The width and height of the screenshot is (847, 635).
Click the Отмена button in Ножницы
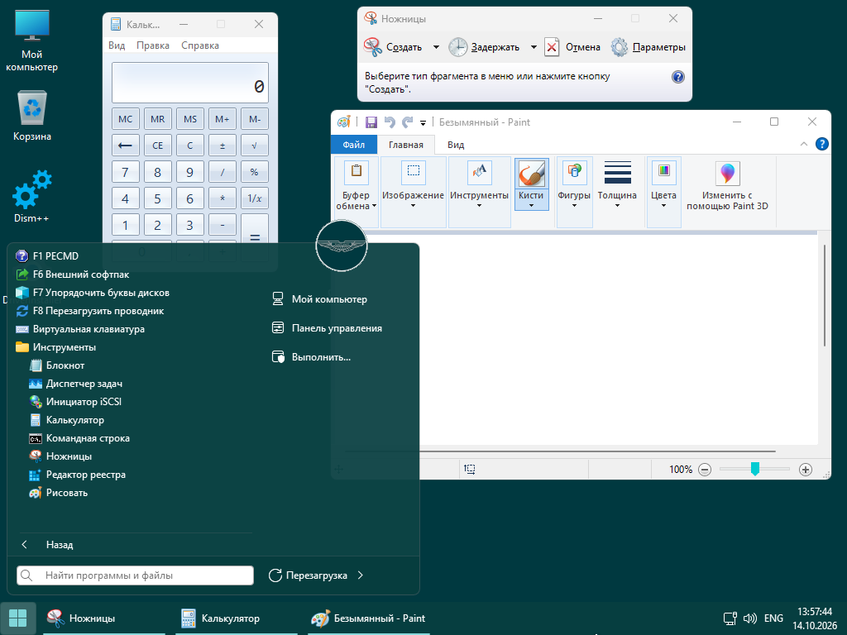tap(572, 47)
